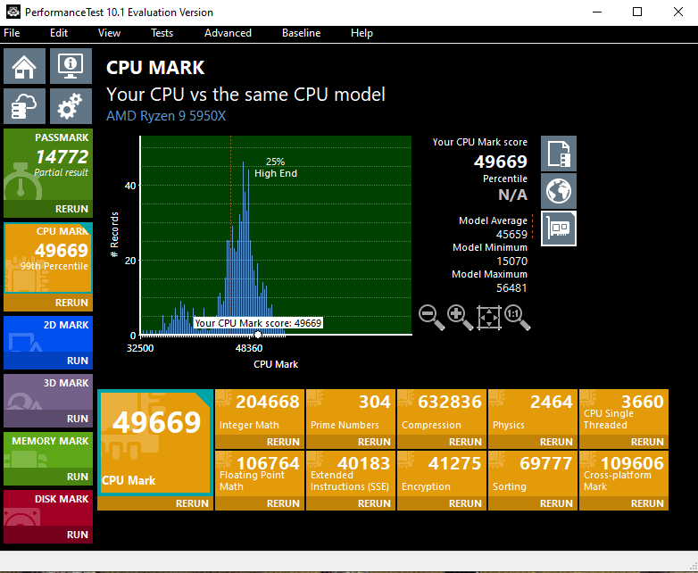Zoom in the chart with plus magnifier
This screenshot has height=573, width=698.
(460, 317)
